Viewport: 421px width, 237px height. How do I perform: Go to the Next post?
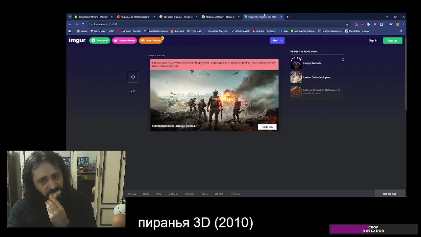click(277, 40)
